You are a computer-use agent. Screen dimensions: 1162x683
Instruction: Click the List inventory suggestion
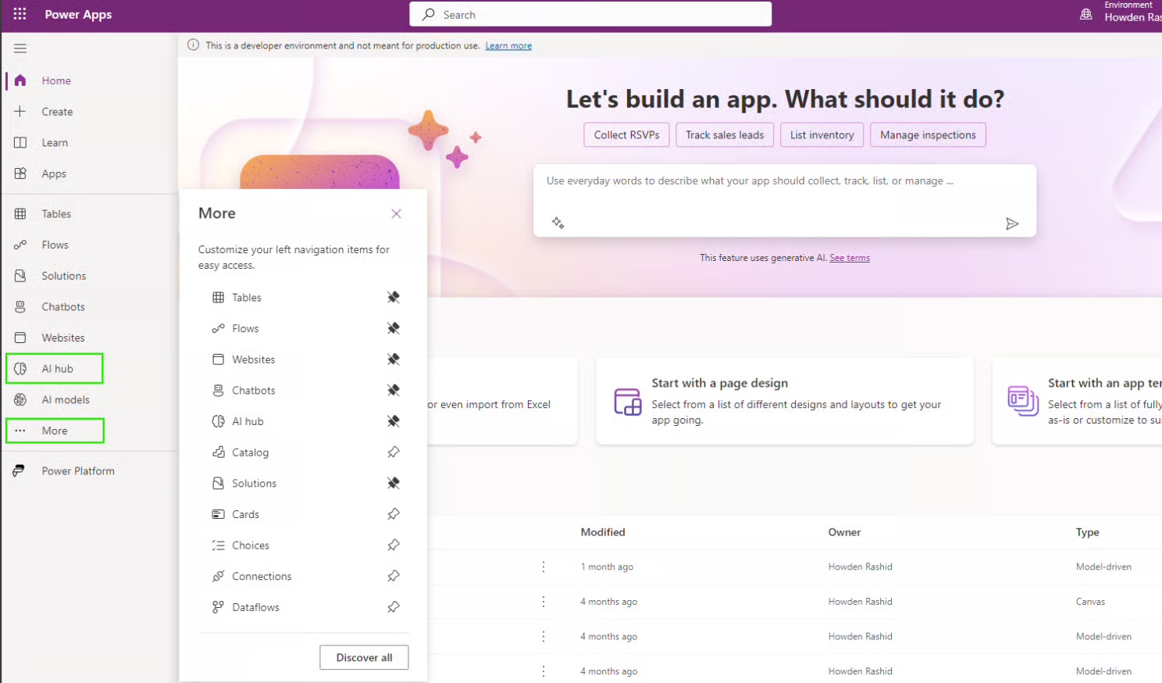click(822, 134)
